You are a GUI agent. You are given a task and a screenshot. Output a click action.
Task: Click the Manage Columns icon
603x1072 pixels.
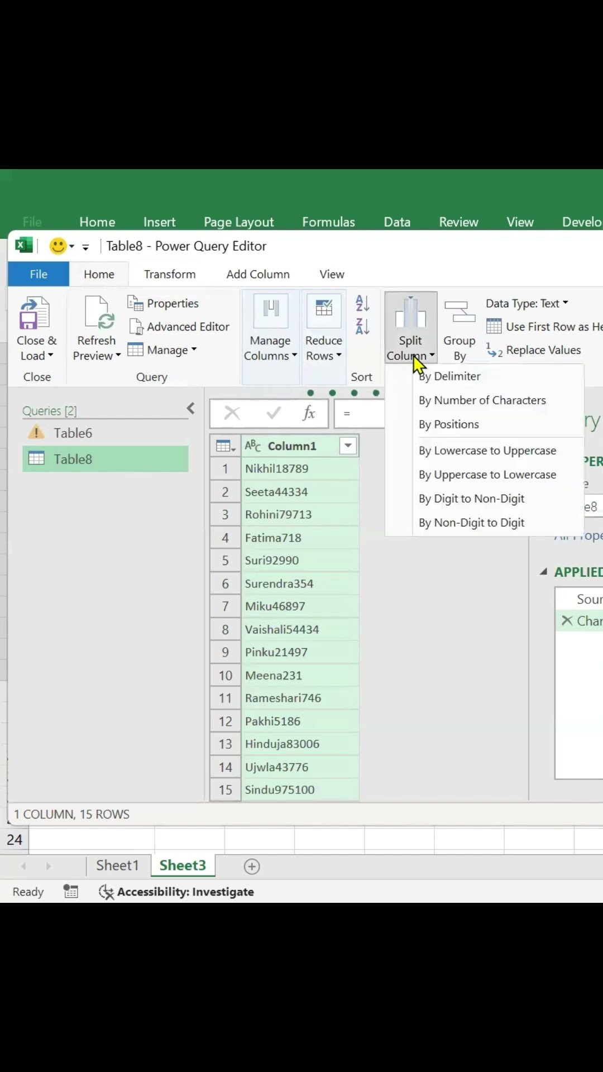[x=271, y=310]
